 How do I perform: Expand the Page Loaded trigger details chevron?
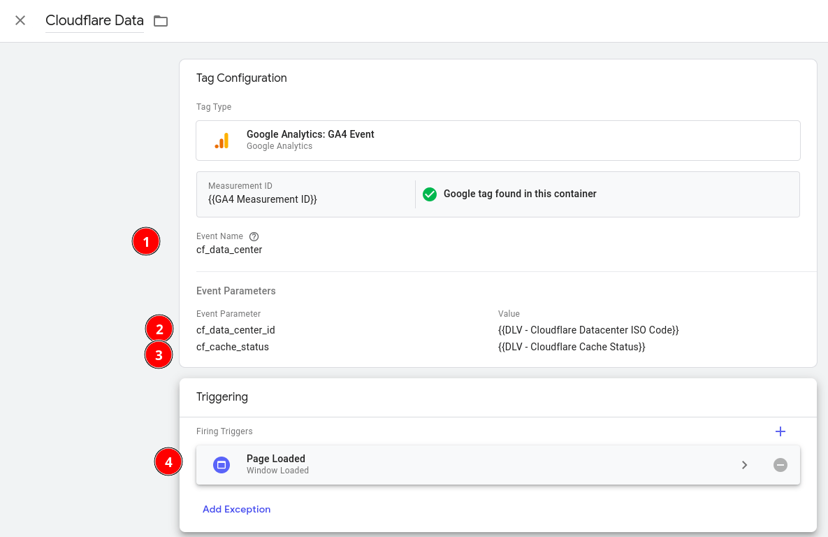click(744, 464)
